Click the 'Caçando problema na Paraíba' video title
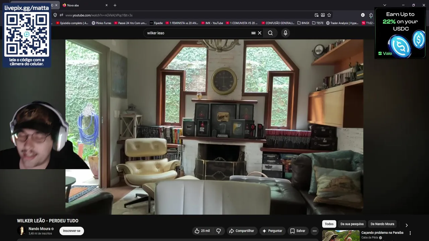Viewport: 429px width, 241px height. [x=382, y=233]
